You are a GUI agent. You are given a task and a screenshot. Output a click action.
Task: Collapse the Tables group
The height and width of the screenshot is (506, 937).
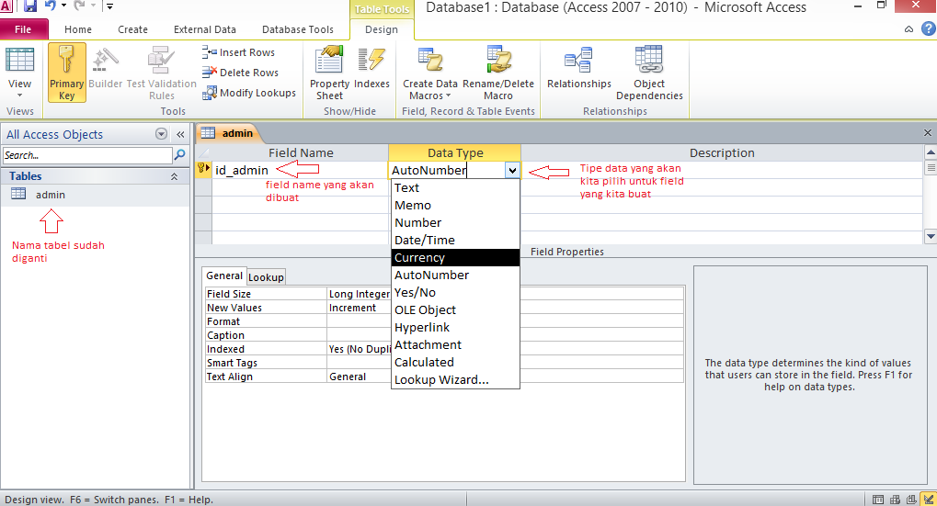pyautogui.click(x=174, y=176)
